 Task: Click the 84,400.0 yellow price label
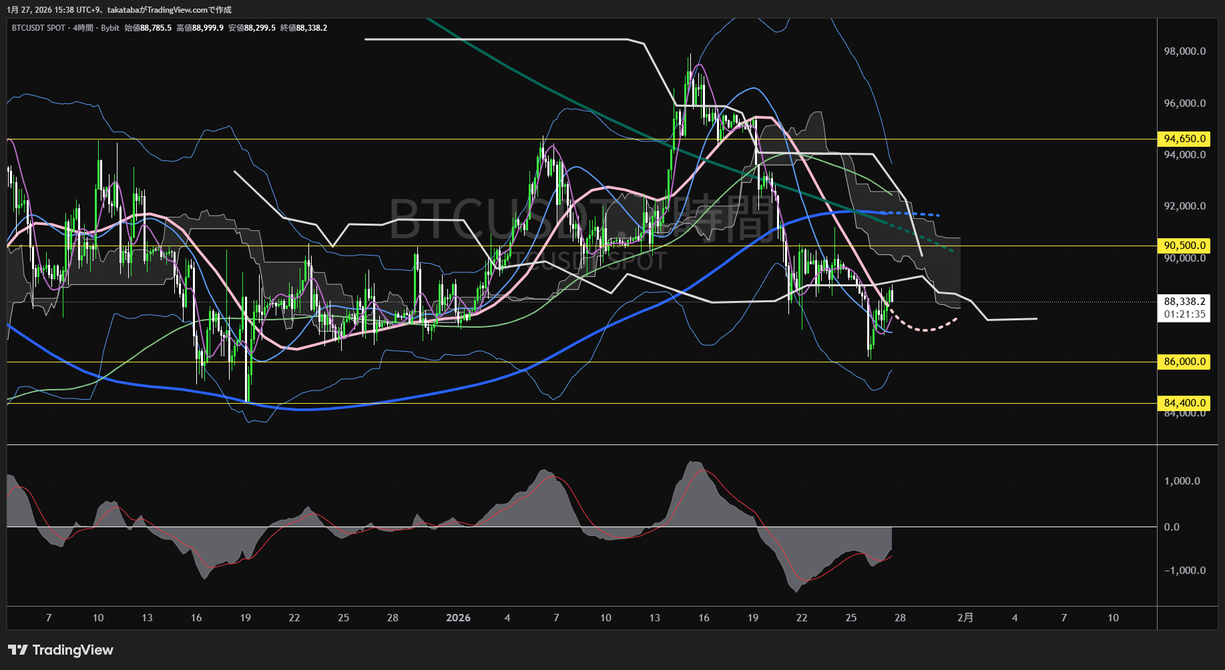(x=1184, y=403)
